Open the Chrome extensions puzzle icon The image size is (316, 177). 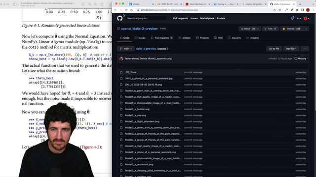(x=297, y=10)
